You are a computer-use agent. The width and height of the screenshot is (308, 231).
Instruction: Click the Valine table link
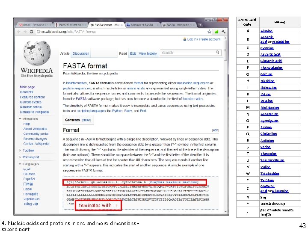coord(265,167)
